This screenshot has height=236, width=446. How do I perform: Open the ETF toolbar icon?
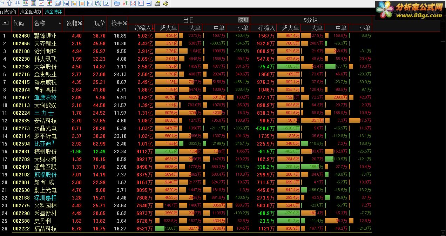click(141, 3)
